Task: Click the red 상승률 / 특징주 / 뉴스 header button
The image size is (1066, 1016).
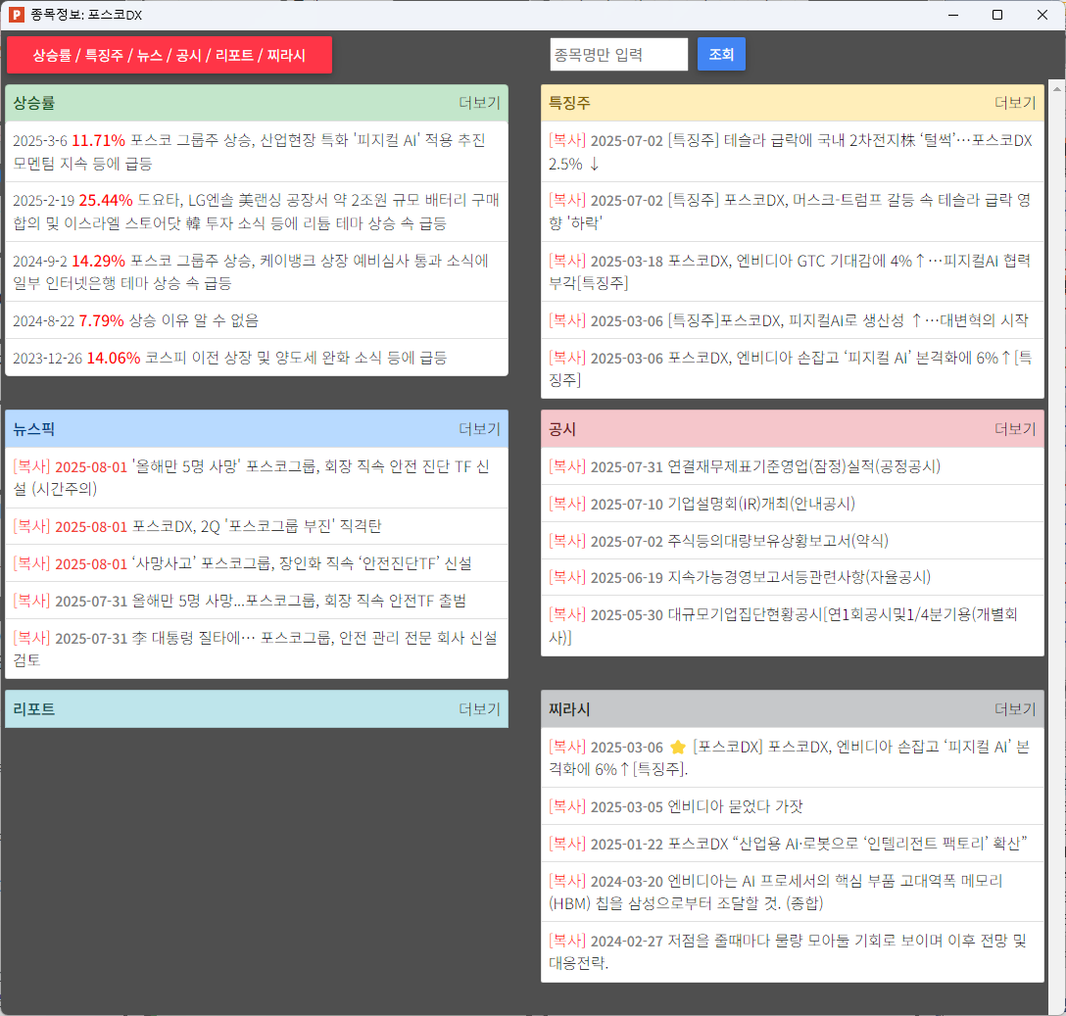Action: (x=170, y=55)
